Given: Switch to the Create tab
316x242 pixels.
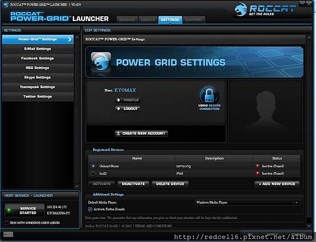Looking at the screenshot, I should tap(148, 20).
